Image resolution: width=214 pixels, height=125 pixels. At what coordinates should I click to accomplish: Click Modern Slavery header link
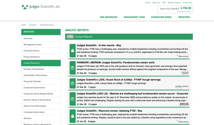click(x=174, y=3)
